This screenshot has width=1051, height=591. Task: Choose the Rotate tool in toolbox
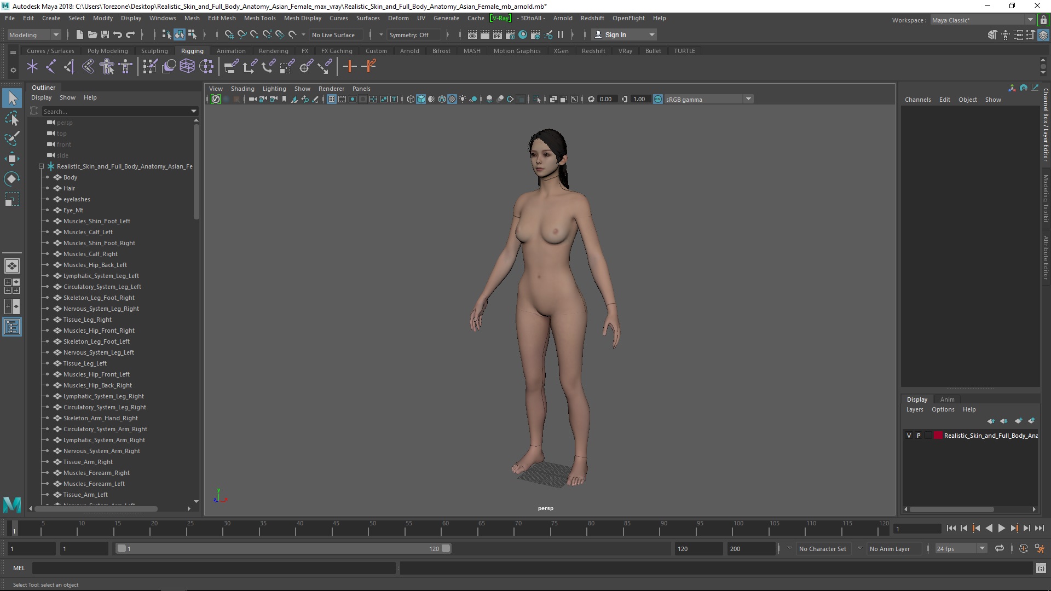(12, 179)
